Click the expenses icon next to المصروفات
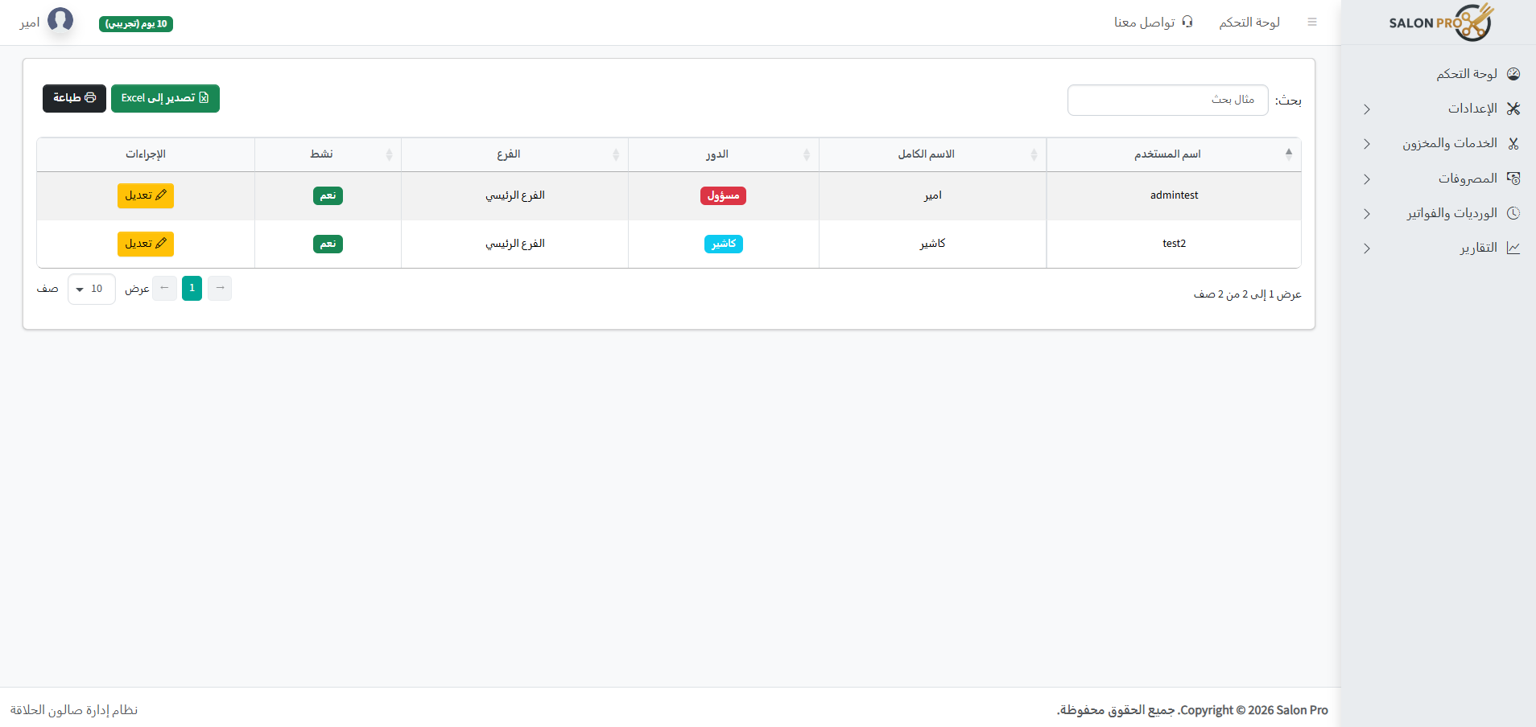The width and height of the screenshot is (1536, 727). [1513, 178]
